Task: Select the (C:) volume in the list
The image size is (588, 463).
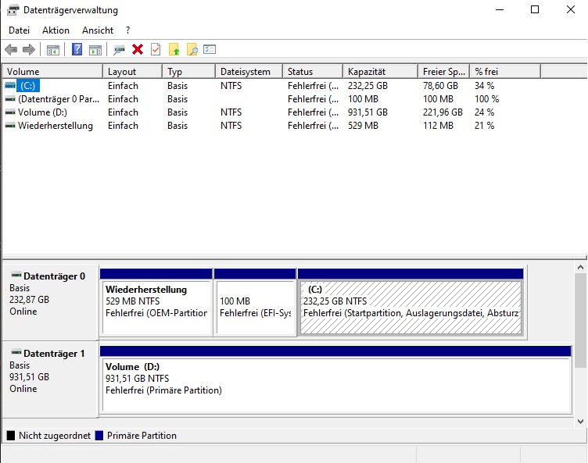Action: click(x=28, y=86)
